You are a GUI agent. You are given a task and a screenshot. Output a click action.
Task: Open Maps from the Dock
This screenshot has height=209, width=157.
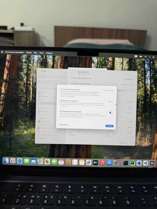pos(40,162)
